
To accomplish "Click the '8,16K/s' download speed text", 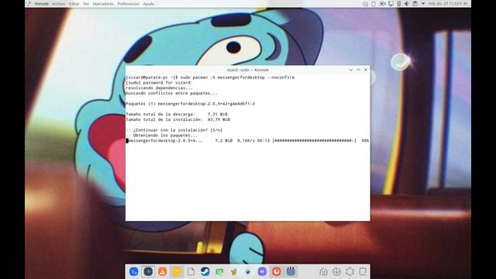I will pos(246,140).
